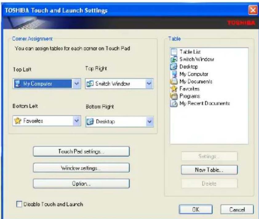Click the Favorites star icon in Table list
This screenshot has width=259, height=219.
pyautogui.click(x=174, y=89)
